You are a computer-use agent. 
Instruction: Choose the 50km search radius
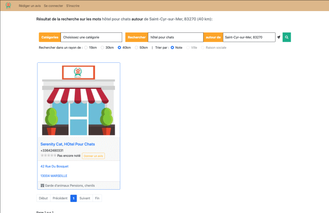click(x=137, y=48)
